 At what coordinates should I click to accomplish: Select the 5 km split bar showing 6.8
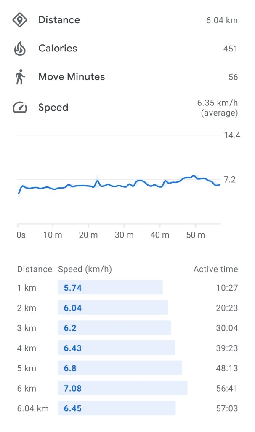click(x=120, y=368)
